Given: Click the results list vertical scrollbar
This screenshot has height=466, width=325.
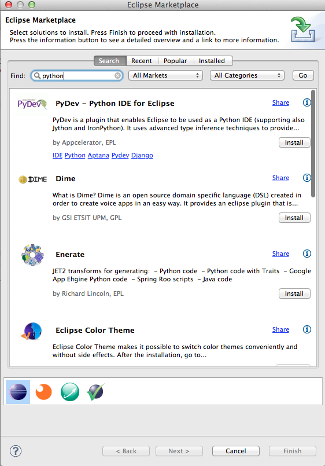Looking at the screenshot, I should tap(313, 143).
